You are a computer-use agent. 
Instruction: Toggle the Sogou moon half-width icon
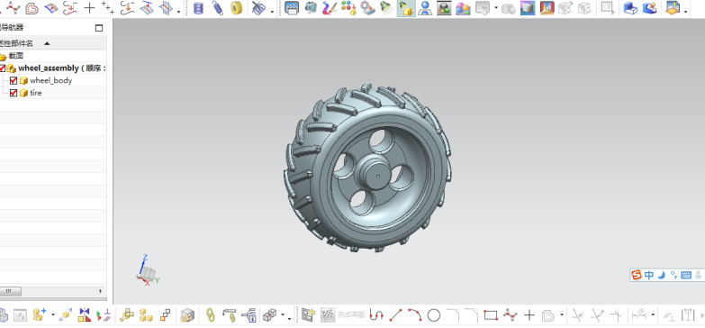(661, 275)
